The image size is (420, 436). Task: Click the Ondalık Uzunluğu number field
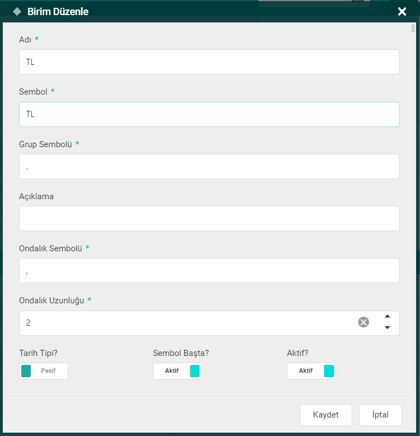(x=185, y=323)
